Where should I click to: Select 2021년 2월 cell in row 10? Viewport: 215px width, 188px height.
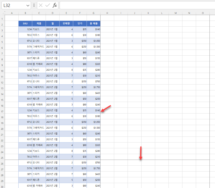(53, 70)
